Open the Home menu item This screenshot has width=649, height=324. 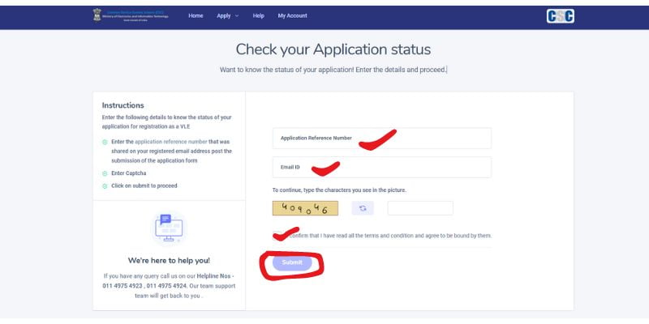coord(196,15)
